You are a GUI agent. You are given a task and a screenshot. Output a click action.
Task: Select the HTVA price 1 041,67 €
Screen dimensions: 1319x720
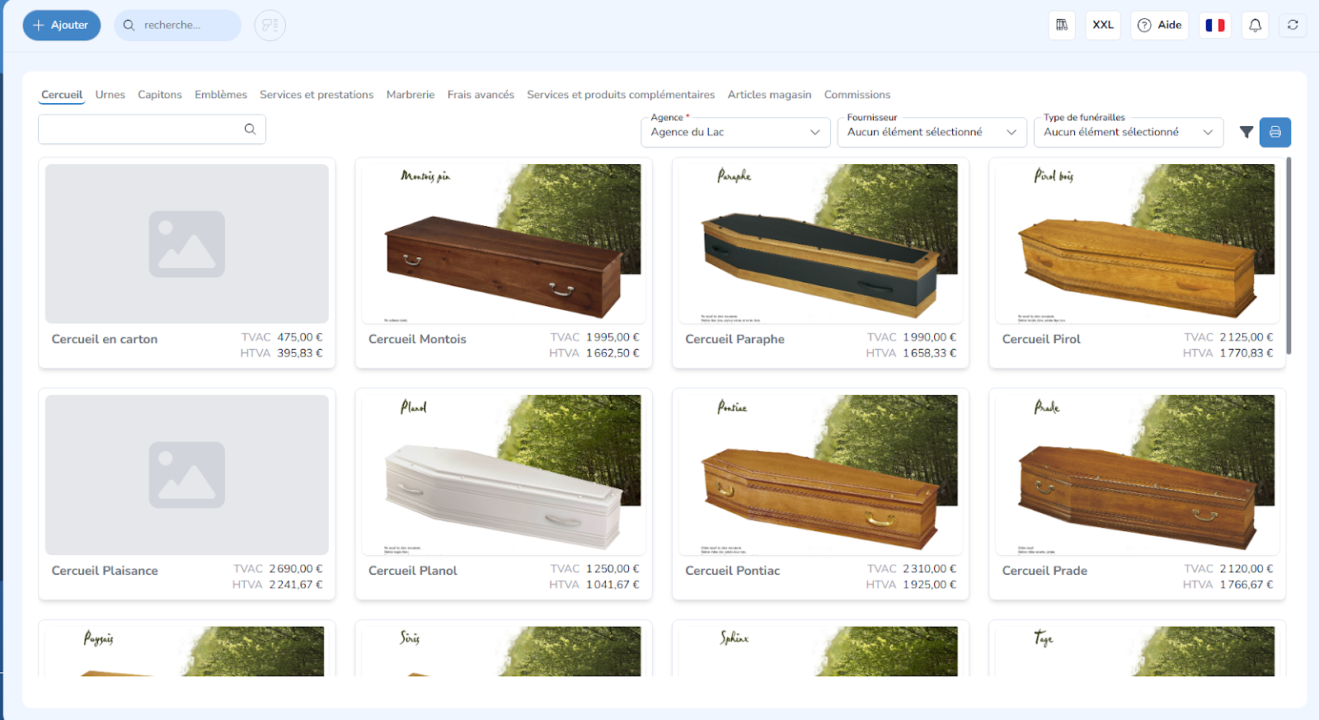point(613,585)
